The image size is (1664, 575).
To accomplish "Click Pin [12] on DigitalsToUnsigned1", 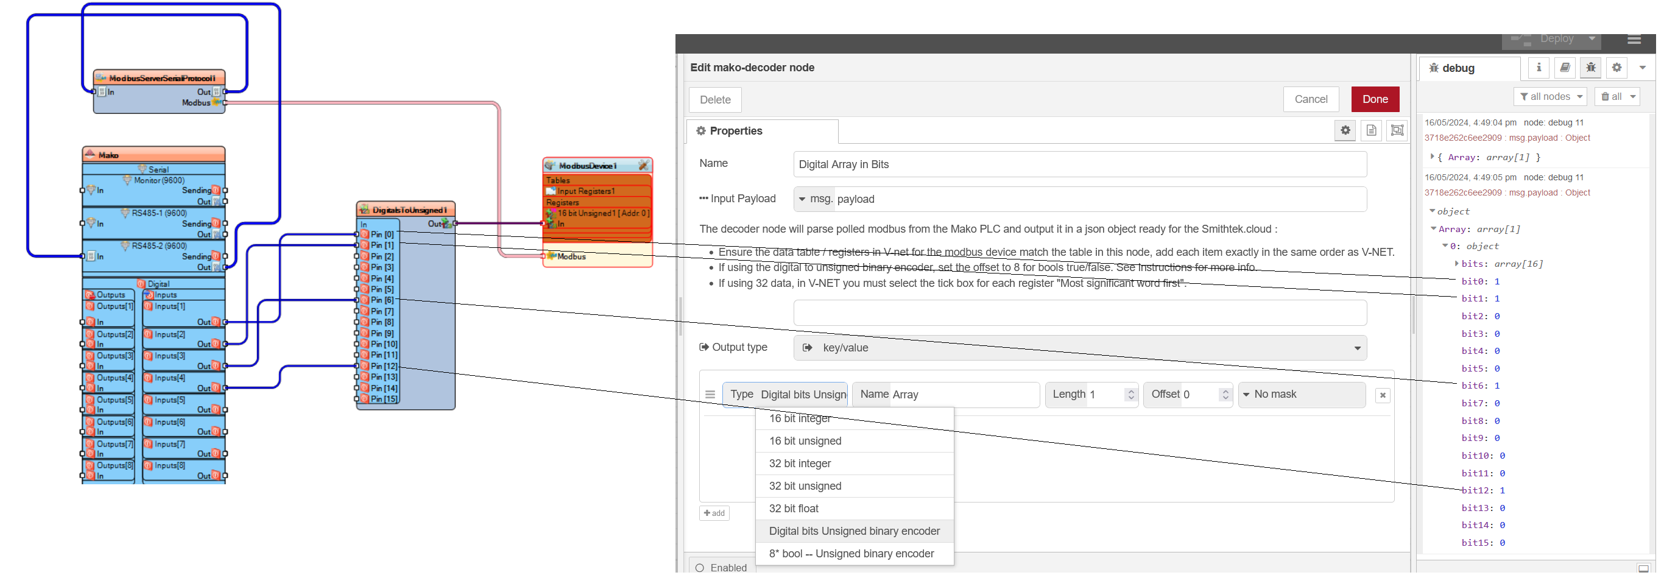I will 379,366.
